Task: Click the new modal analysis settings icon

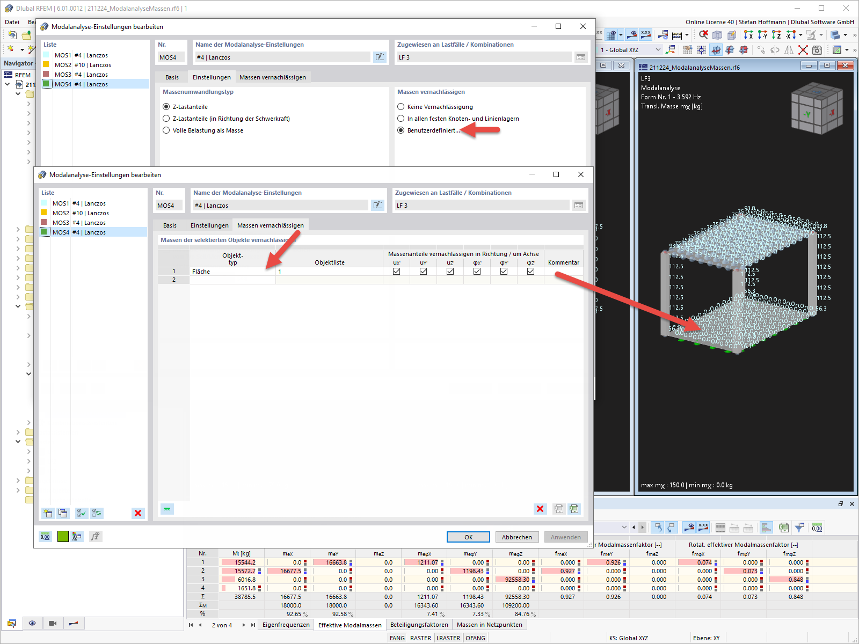Action: point(47,513)
